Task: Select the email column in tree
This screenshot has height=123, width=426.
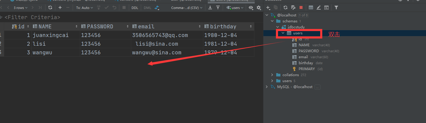Action: point(303,57)
